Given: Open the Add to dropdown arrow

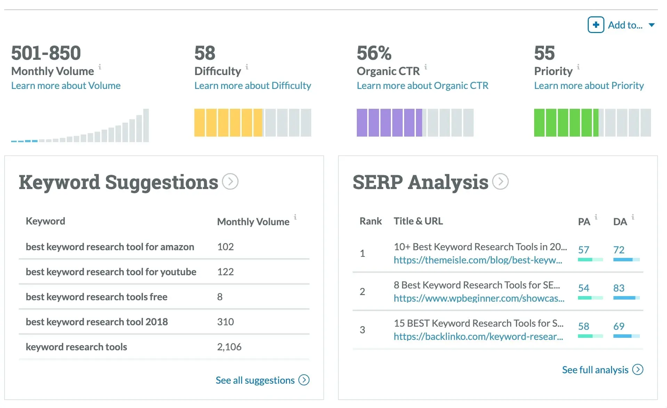Looking at the screenshot, I should tap(652, 25).
